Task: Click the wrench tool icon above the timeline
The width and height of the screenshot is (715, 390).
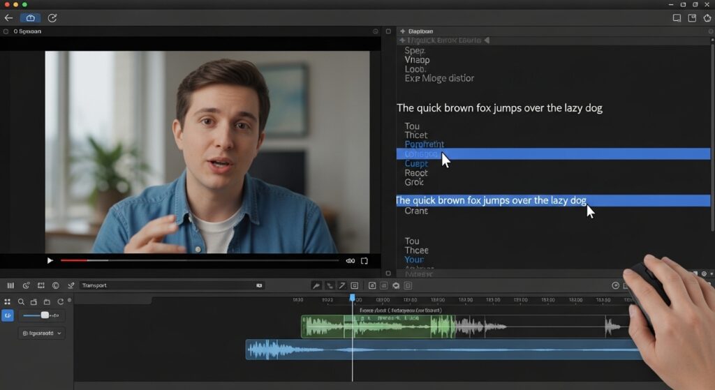Action: pos(316,285)
